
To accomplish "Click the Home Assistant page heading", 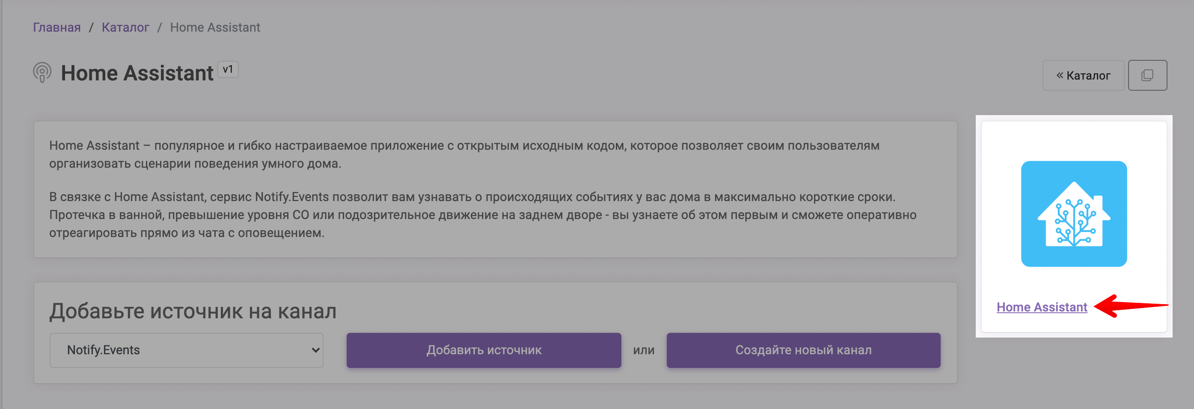I will click(x=137, y=73).
